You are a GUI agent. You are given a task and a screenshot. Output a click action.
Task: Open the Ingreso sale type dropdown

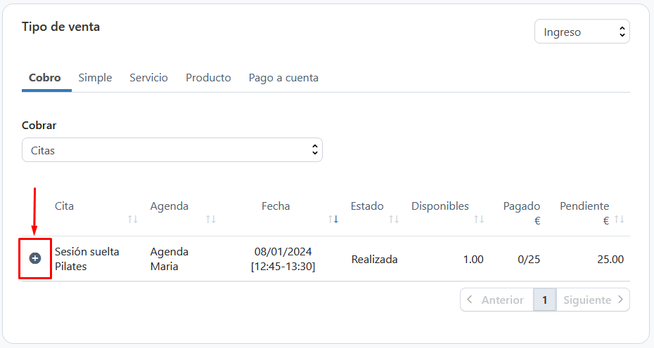[582, 32]
